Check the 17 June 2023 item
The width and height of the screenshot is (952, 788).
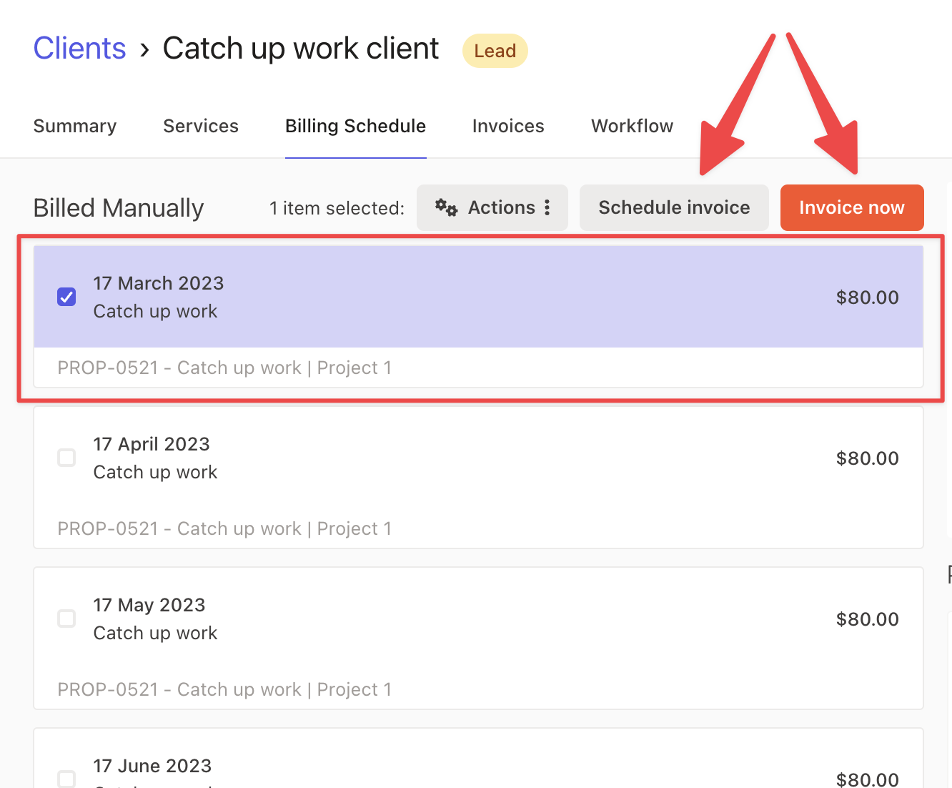coord(66,779)
